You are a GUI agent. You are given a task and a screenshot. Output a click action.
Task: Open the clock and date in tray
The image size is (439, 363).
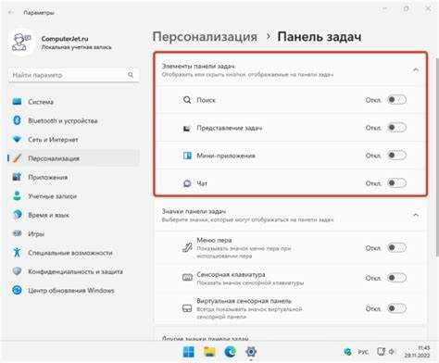click(417, 352)
